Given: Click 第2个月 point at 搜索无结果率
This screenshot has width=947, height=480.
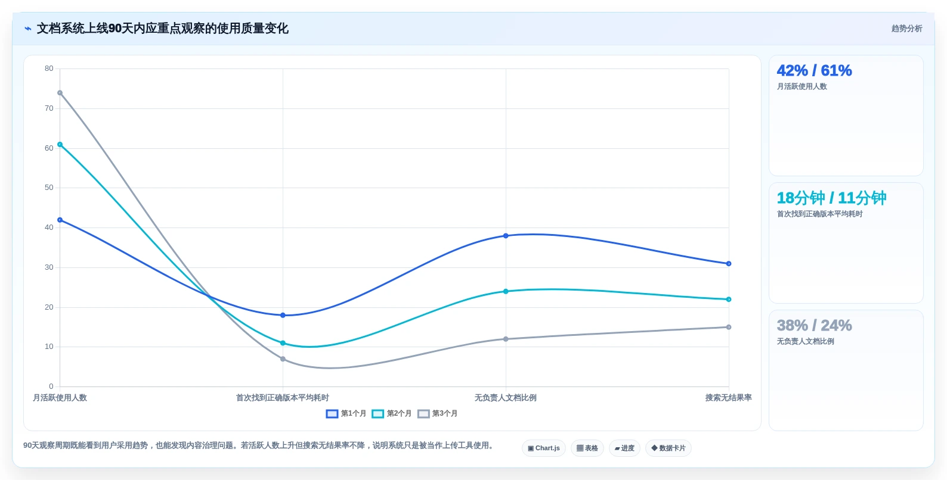Looking at the screenshot, I should 729,299.
